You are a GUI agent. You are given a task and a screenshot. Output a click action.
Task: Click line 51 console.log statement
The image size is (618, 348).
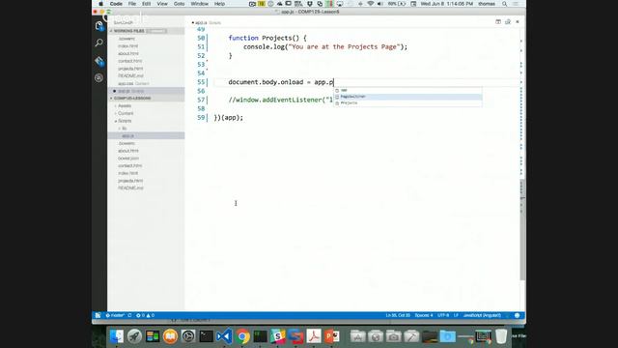325,47
